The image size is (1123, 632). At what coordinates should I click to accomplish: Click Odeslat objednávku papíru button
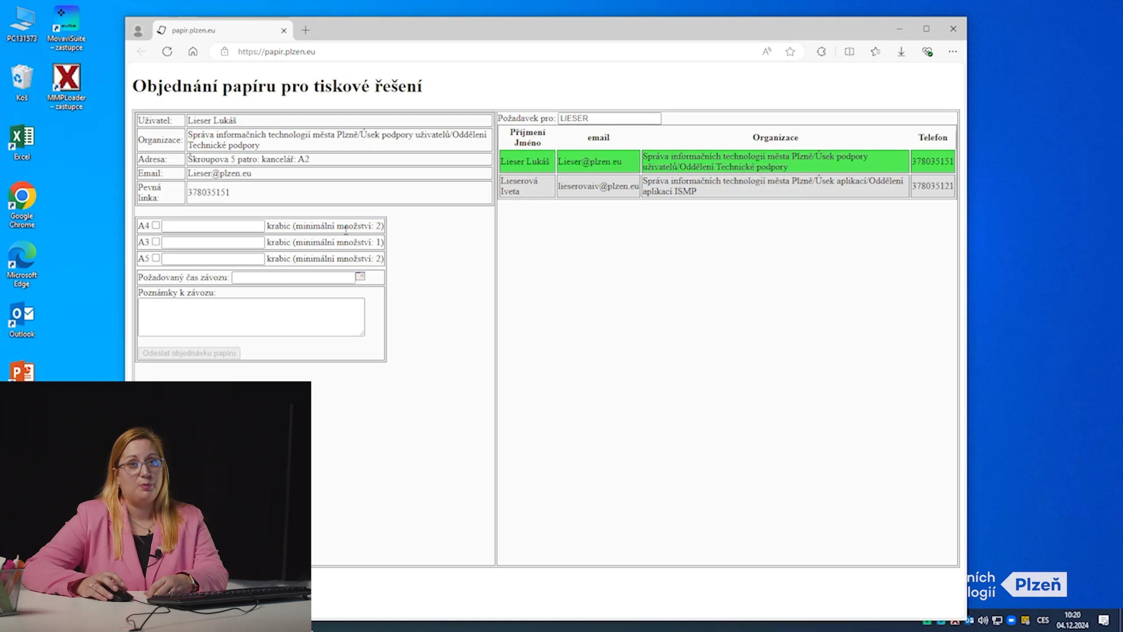189,353
